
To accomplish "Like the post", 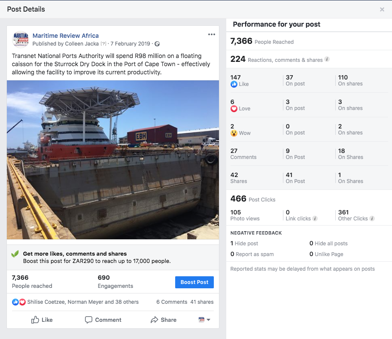I will tap(42, 320).
